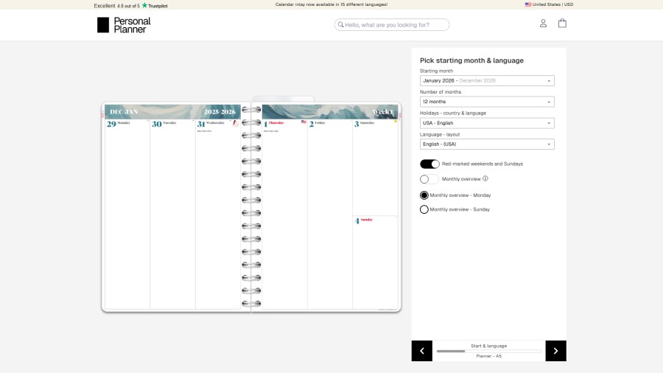Image resolution: width=663 pixels, height=373 pixels.
Task: Open the Starting month dropdown
Action: pos(487,81)
